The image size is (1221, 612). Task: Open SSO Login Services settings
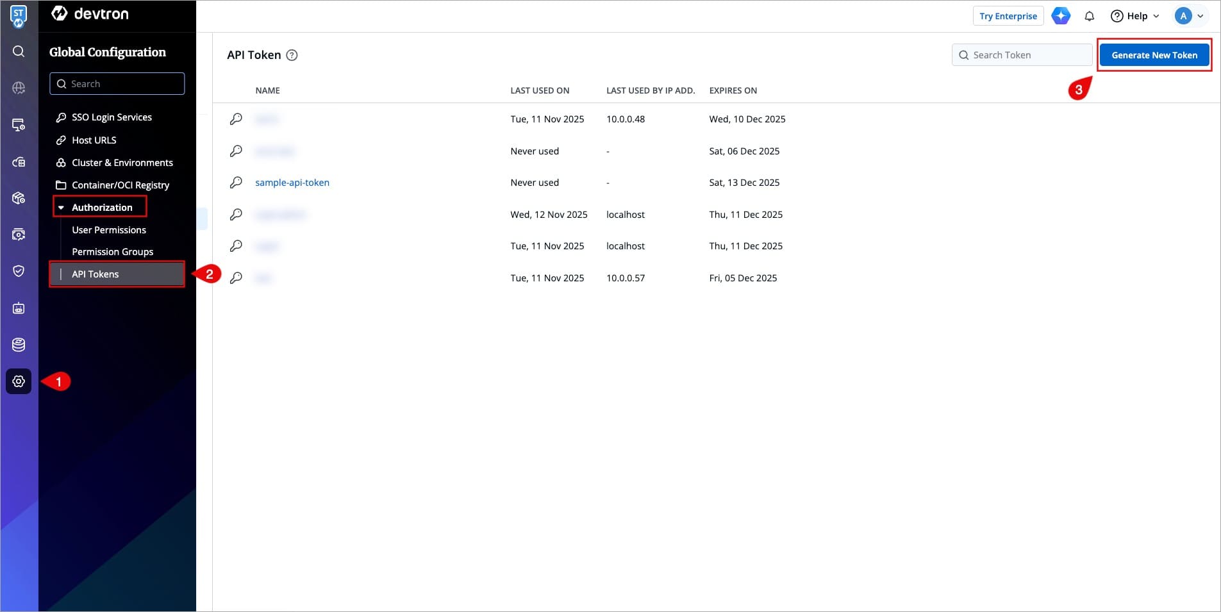pos(112,117)
